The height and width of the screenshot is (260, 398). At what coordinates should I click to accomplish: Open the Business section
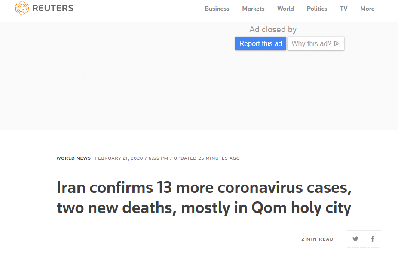point(217,9)
